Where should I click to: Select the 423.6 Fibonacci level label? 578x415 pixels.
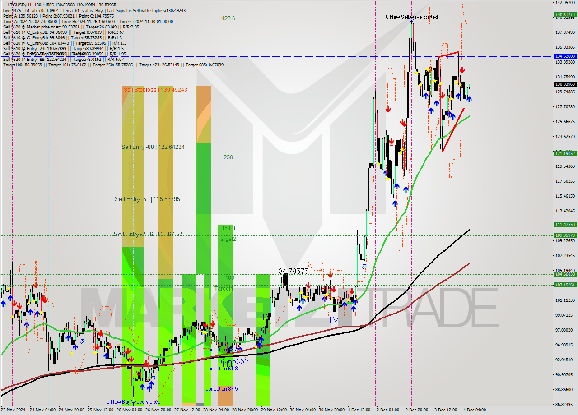click(x=228, y=18)
